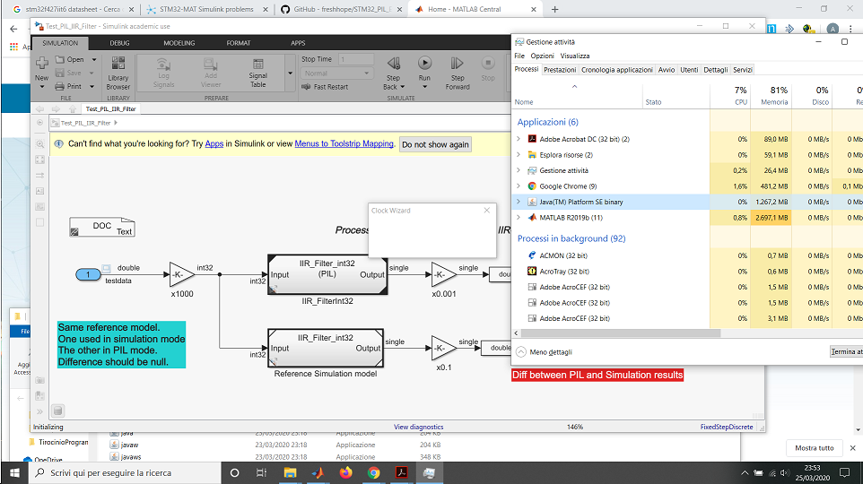Click Task Manager horizontal scrollbar

click(620, 333)
